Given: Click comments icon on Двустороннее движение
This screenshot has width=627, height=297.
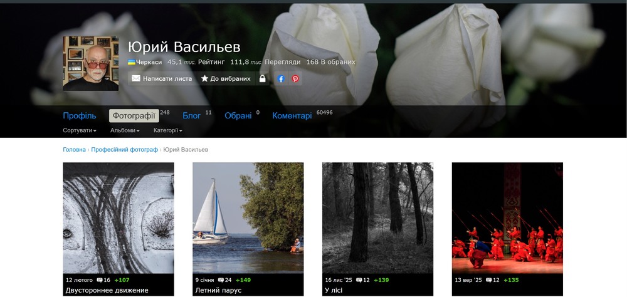Looking at the screenshot, I should click(99, 280).
